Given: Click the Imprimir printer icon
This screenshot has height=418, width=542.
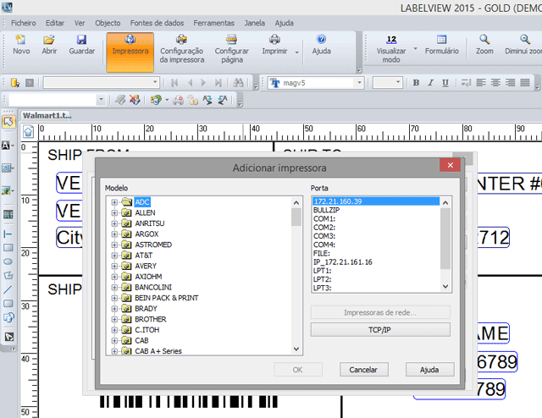Looking at the screenshot, I should point(274,40).
